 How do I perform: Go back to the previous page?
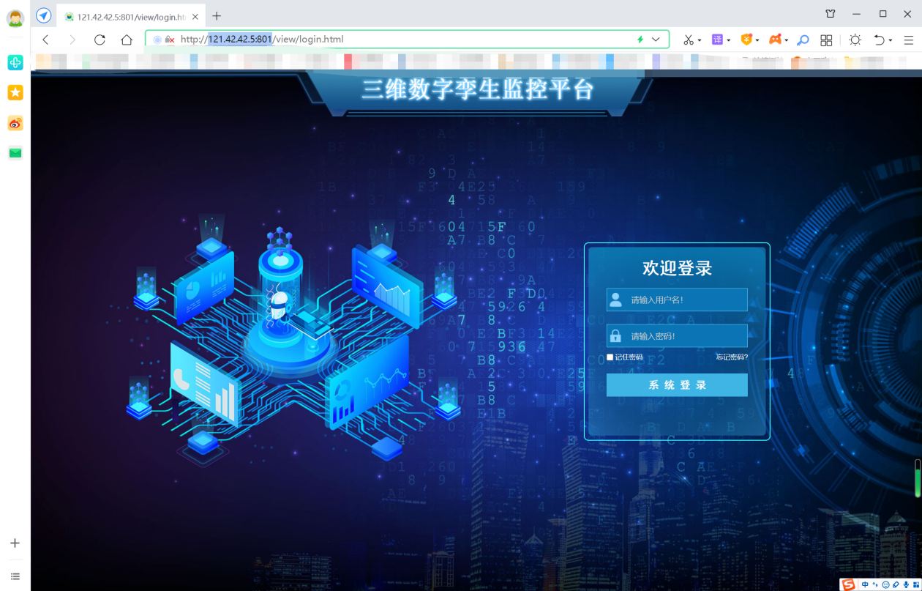tap(46, 40)
